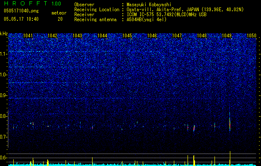The height and width of the screenshot is (166, 261).
Task: Select the Ogata-vill. Akita-Pref. JAPAN location text
Action: (x=185, y=10)
